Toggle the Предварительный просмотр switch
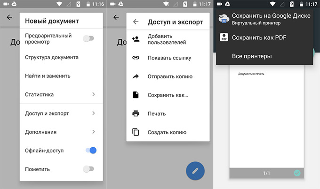This screenshot has height=189, width=320. coord(88,38)
